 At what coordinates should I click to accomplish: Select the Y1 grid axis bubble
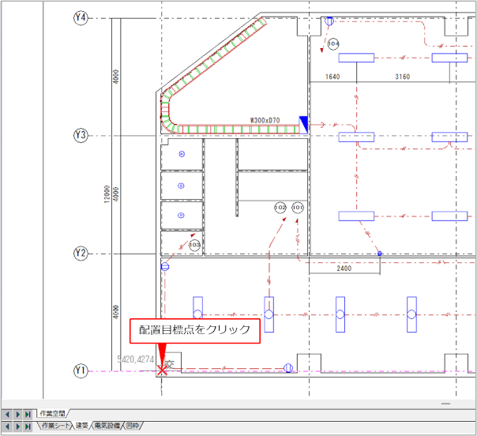81,370
